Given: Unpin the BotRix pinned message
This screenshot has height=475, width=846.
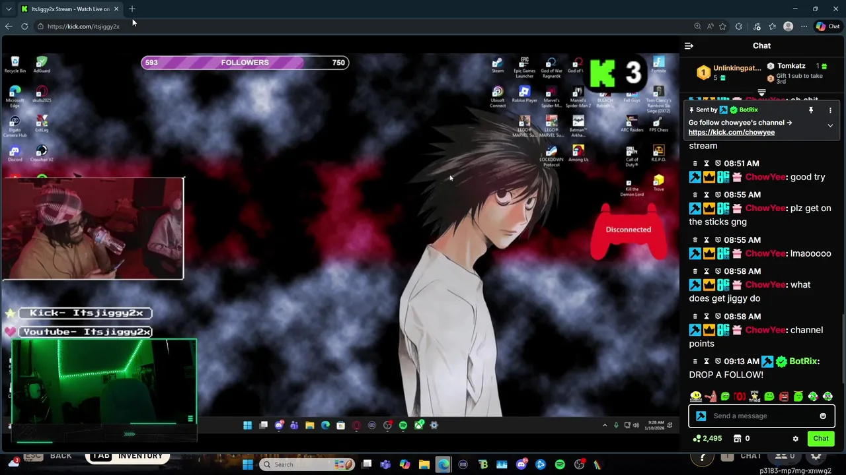Looking at the screenshot, I should (x=811, y=110).
